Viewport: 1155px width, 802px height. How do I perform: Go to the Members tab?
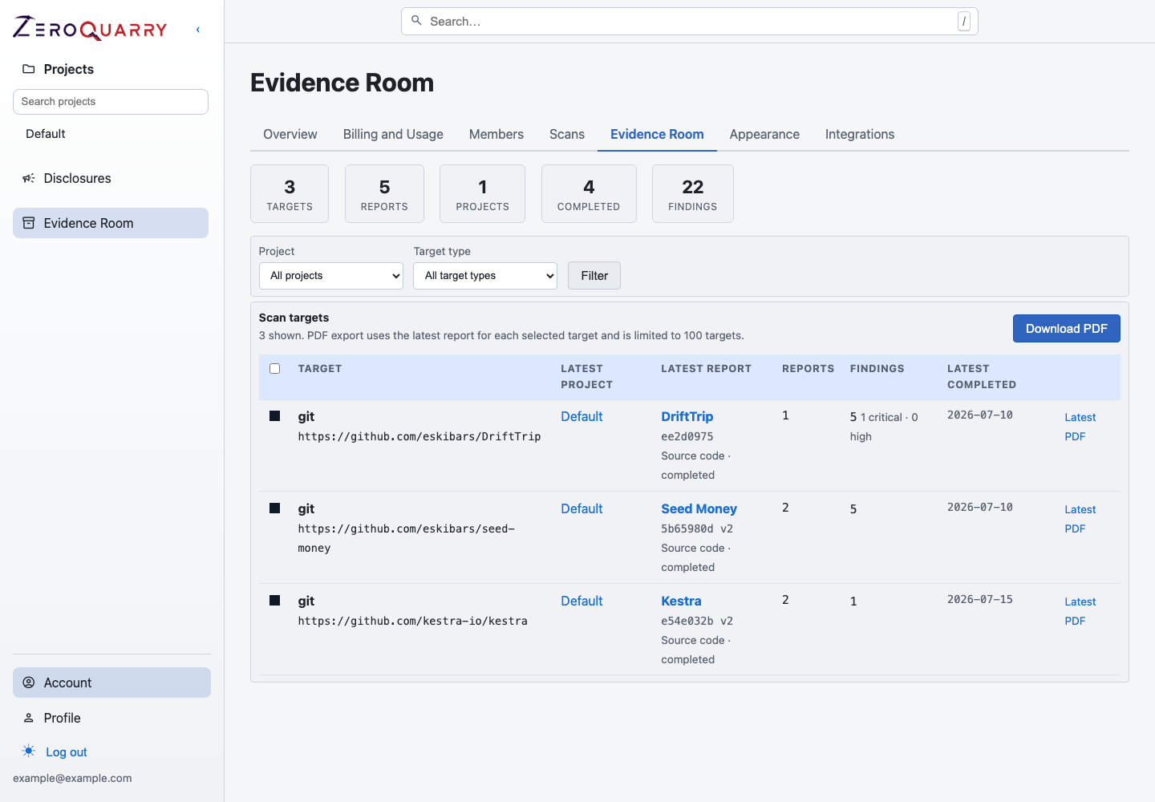pyautogui.click(x=496, y=134)
